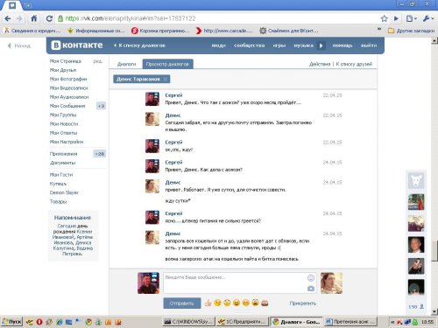
Task: Open Мои Сообщения in left sidebar
Action: [x=67, y=106]
